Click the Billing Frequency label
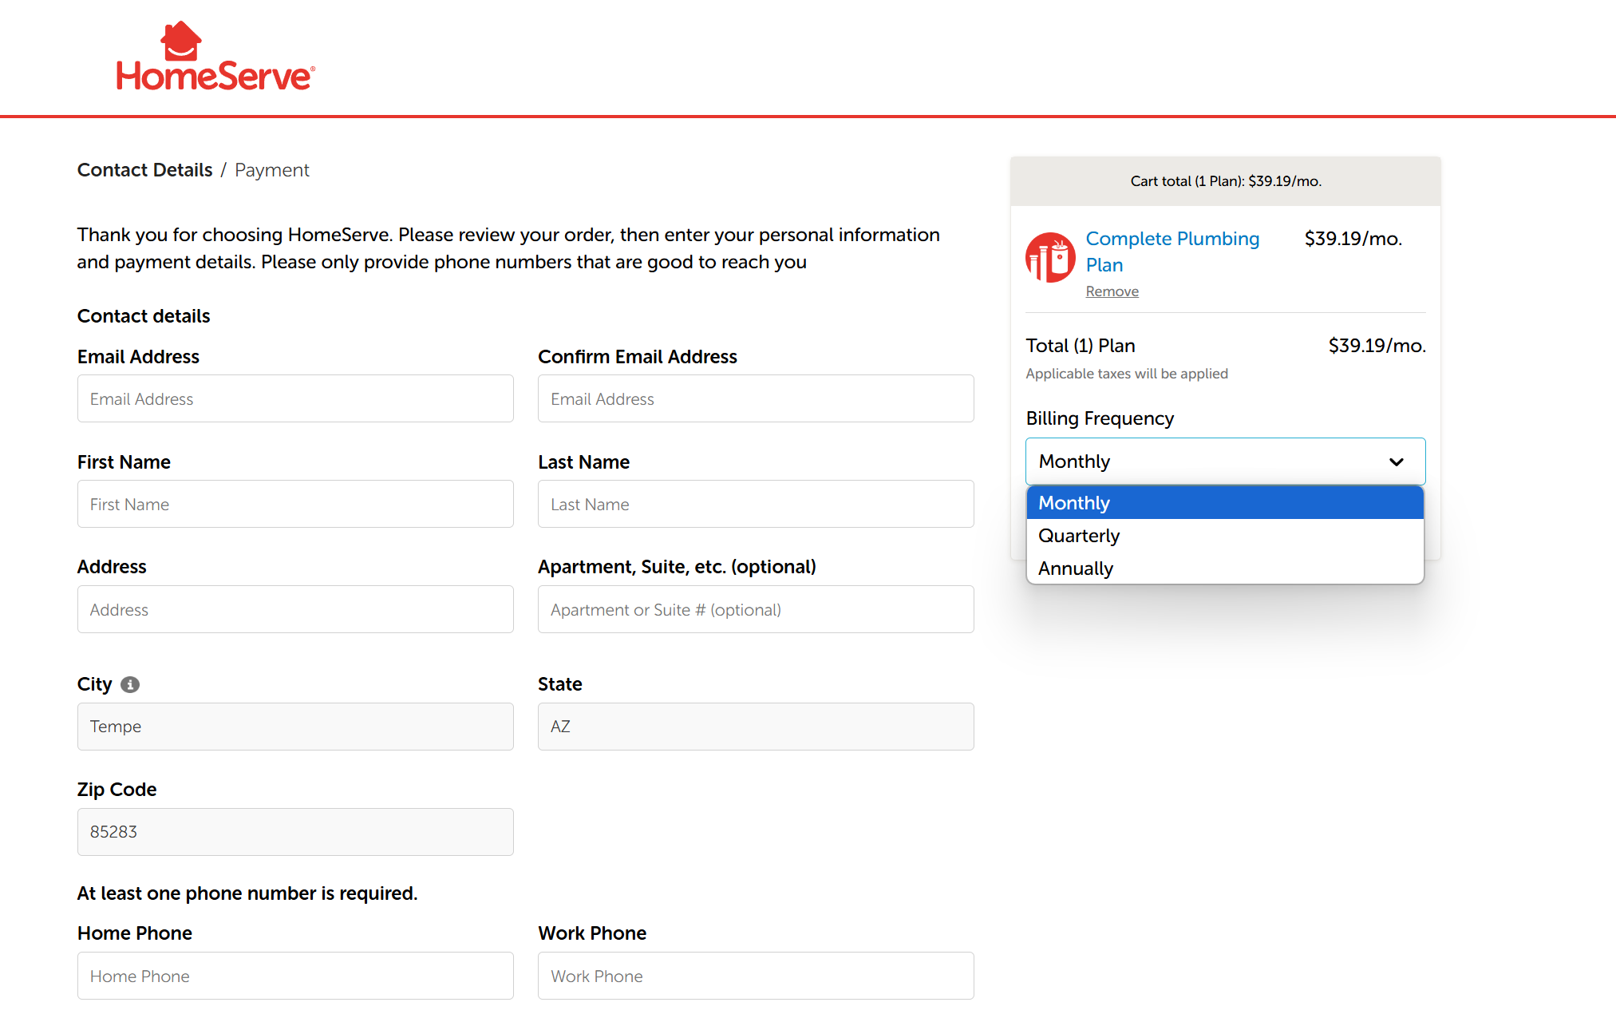1616x1018 pixels. [1100, 418]
